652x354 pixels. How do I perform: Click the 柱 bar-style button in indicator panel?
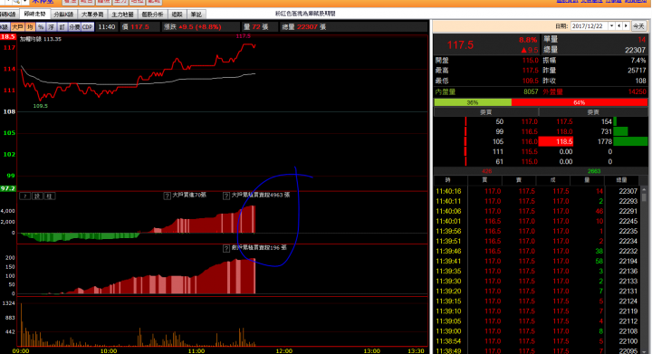(x=49, y=196)
